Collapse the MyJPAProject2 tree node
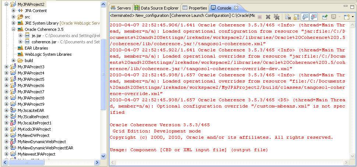Image resolution: width=357 pixels, height=167 pixels. [6, 4]
